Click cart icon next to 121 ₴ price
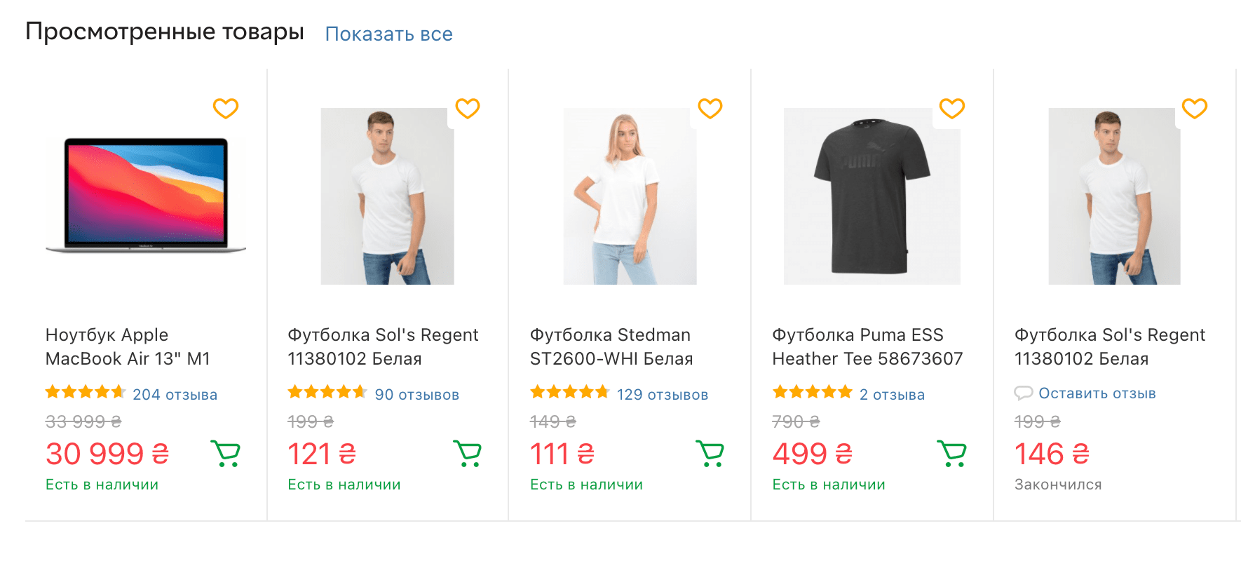The image size is (1241, 561). tap(468, 454)
